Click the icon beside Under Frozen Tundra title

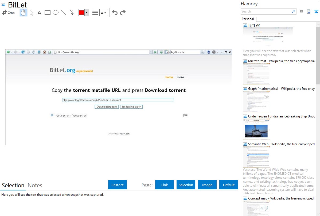pos(245,116)
